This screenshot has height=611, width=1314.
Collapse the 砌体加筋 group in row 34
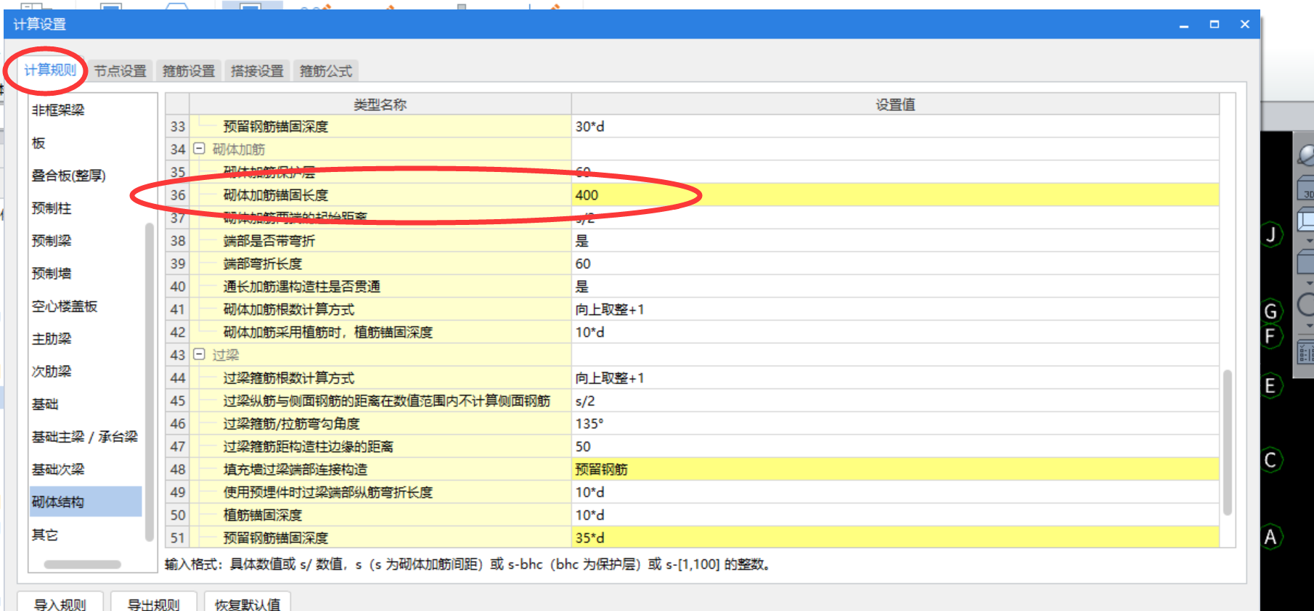point(199,149)
